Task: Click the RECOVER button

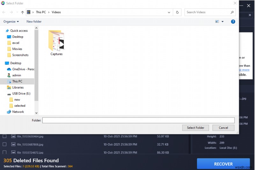Action: coord(223,164)
